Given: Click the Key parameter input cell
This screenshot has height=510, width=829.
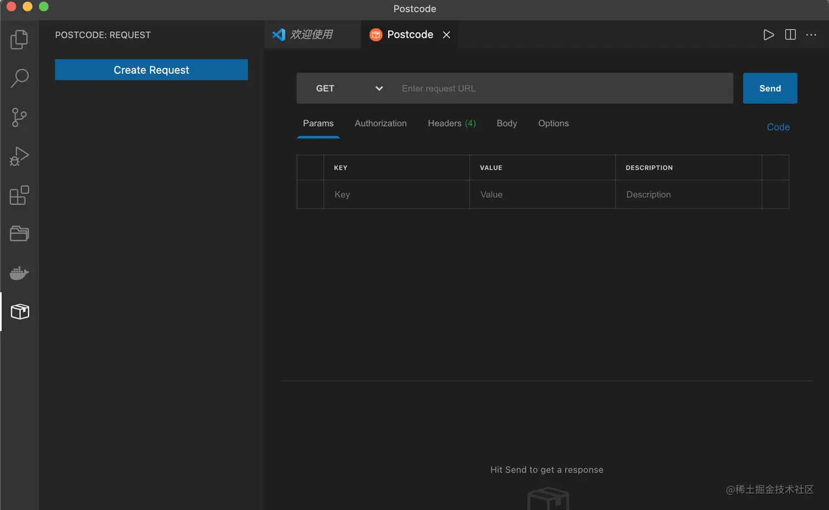Looking at the screenshot, I should [396, 194].
